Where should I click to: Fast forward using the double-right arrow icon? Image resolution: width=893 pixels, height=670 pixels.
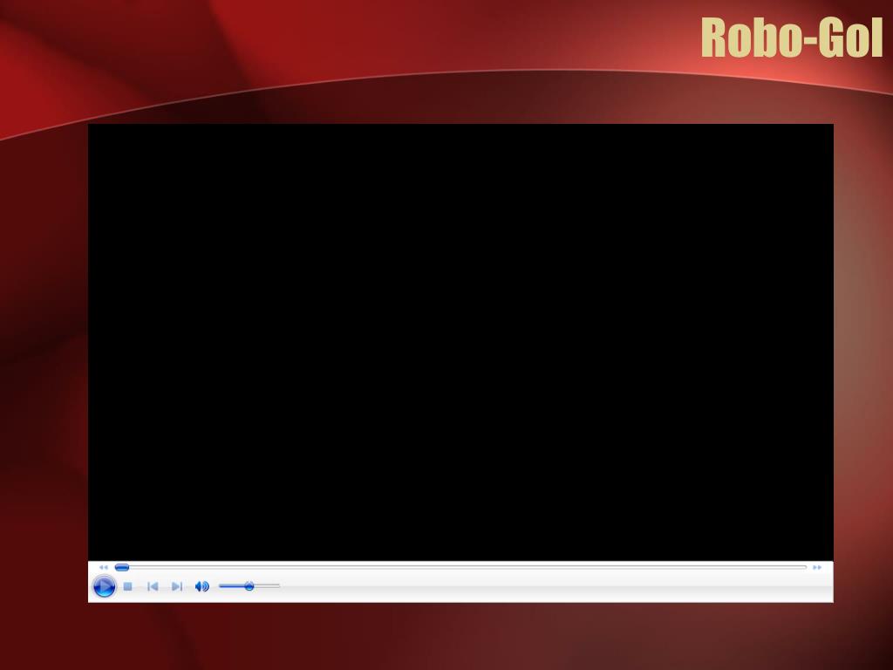(x=817, y=567)
